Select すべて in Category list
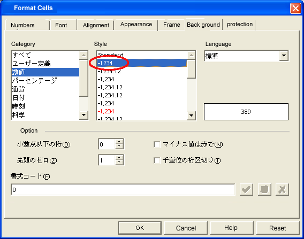Screen dimensions: 304x239 [x=45, y=55]
